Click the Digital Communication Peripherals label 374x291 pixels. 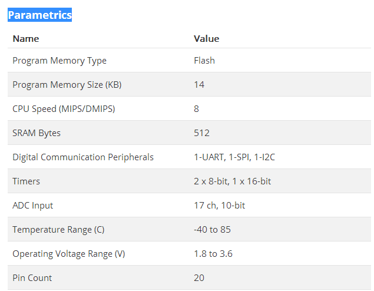tap(83, 157)
